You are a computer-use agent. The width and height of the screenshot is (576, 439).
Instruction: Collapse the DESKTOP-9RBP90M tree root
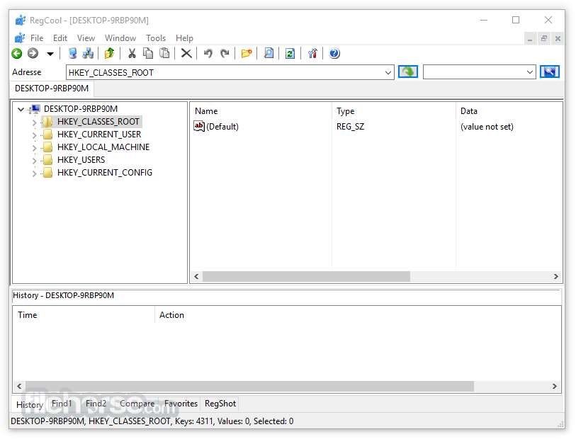tap(21, 109)
